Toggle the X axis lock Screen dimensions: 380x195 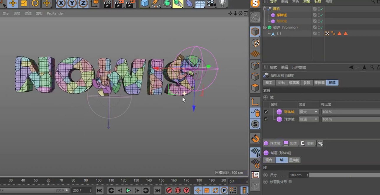pos(61,4)
